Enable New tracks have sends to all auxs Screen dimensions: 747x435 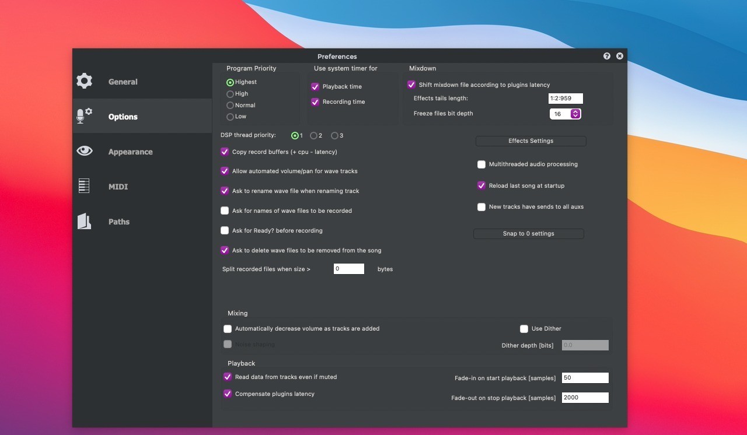click(x=481, y=207)
